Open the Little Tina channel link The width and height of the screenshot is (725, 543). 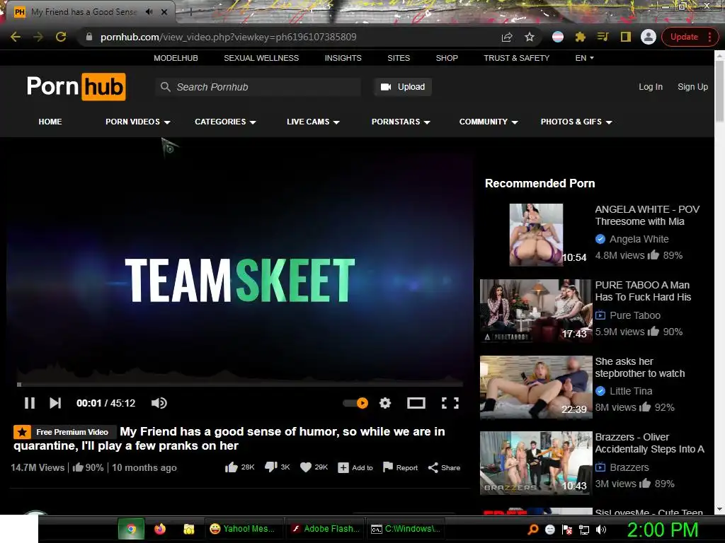(631, 391)
